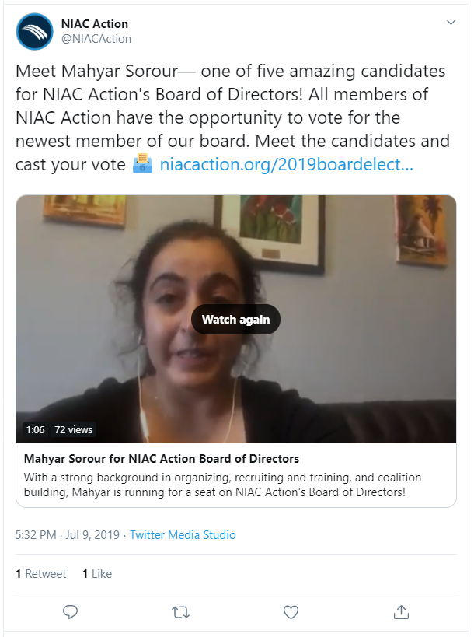Image resolution: width=474 pixels, height=637 pixels.
Task: Click the Watch again button
Action: point(235,320)
